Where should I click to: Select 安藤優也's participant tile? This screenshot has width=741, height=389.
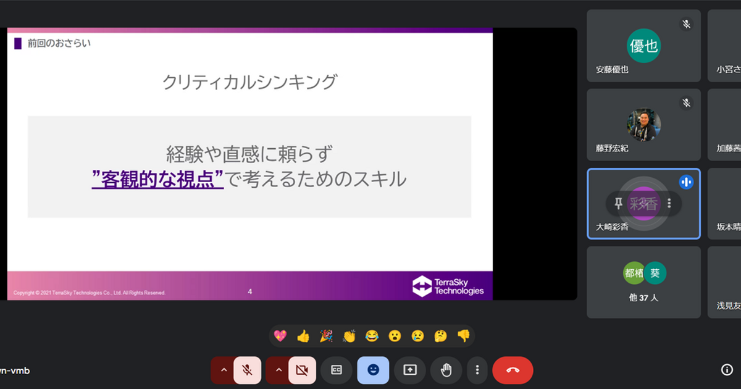643,46
